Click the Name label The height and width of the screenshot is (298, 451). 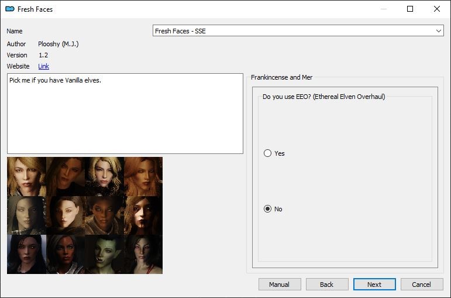(x=15, y=31)
